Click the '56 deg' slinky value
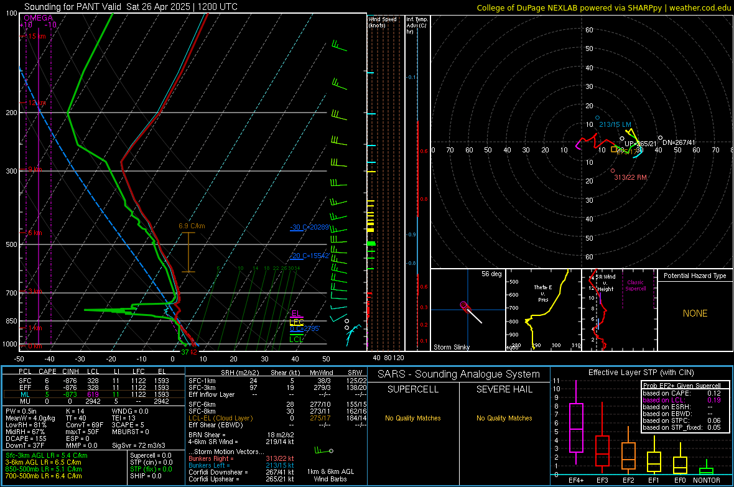 [491, 274]
